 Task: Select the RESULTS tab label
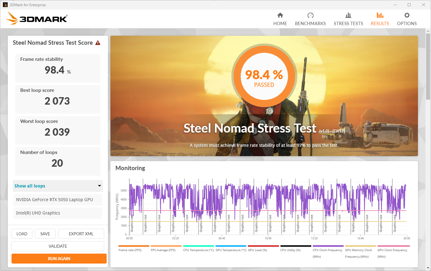click(380, 24)
